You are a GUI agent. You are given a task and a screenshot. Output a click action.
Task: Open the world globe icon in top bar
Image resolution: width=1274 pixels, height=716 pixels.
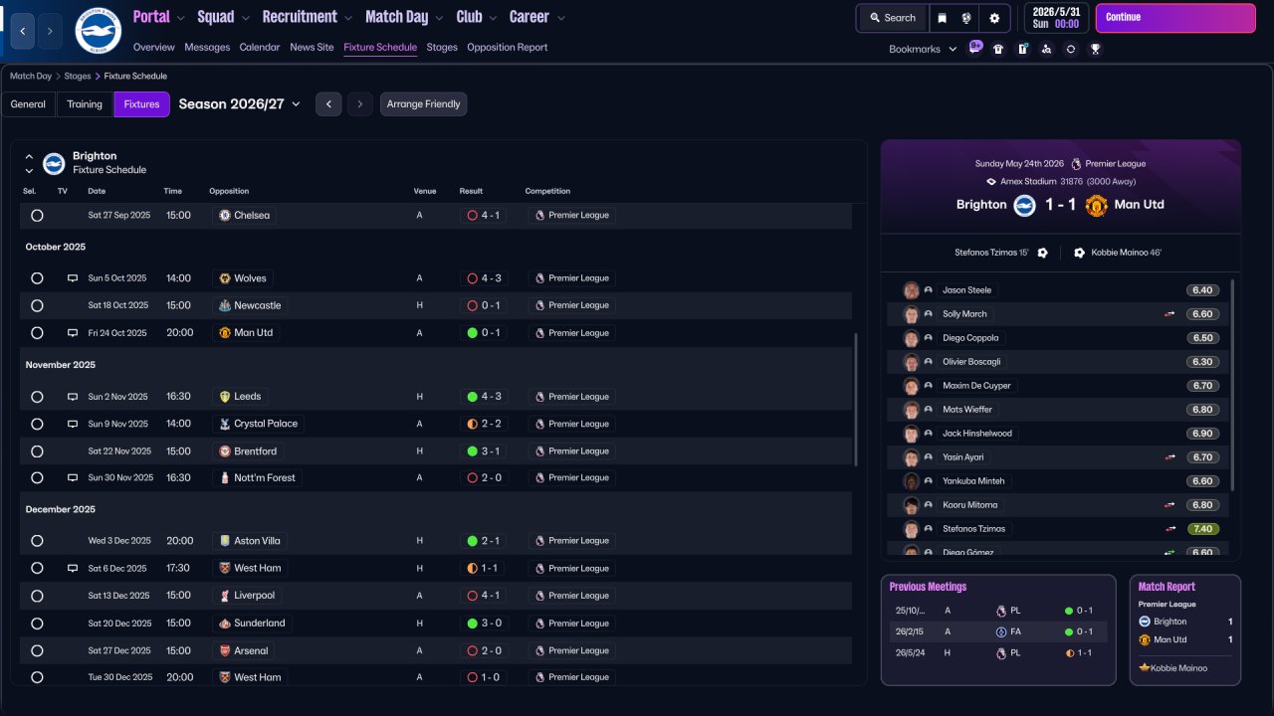tap(966, 18)
